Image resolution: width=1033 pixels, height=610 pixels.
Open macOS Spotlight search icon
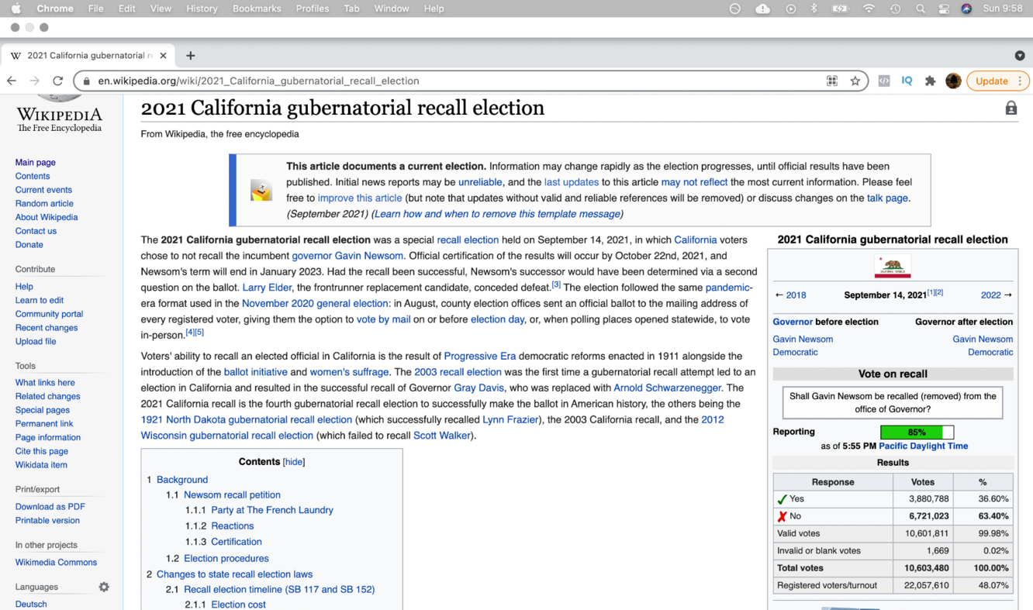[x=920, y=9]
